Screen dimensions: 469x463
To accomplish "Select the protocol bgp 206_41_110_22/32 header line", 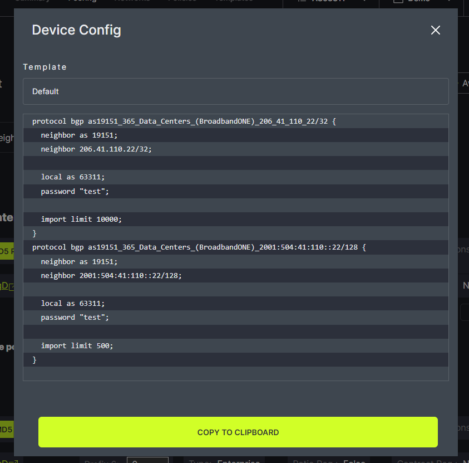I will coord(184,121).
